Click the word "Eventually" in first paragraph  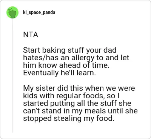click(x=41, y=73)
